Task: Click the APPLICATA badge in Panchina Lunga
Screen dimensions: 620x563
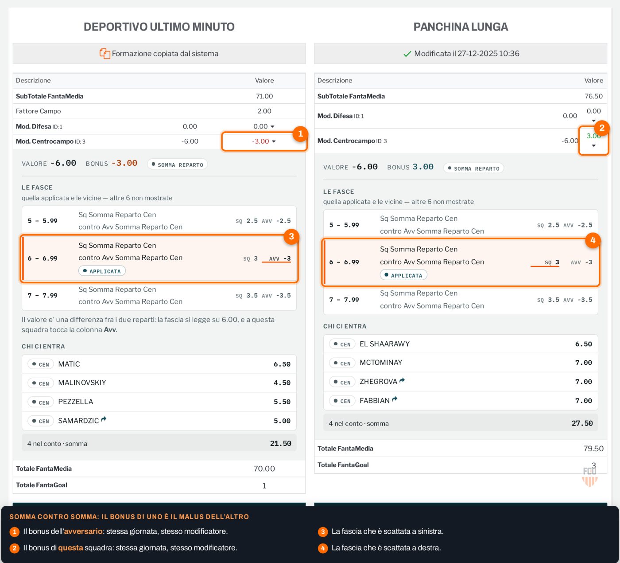Action: (x=403, y=275)
